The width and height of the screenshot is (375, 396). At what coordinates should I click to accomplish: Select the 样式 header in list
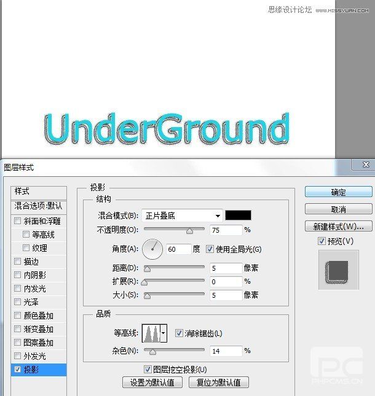pyautogui.click(x=39, y=192)
